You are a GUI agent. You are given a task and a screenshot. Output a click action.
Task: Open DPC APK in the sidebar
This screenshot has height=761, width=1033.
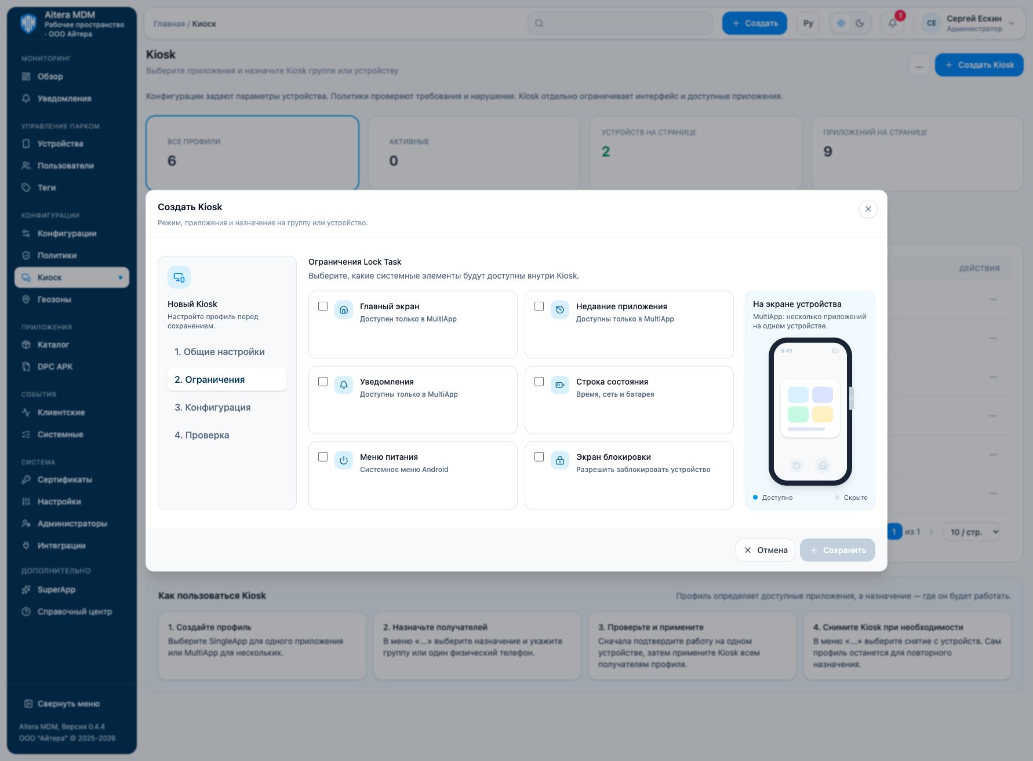point(72,367)
